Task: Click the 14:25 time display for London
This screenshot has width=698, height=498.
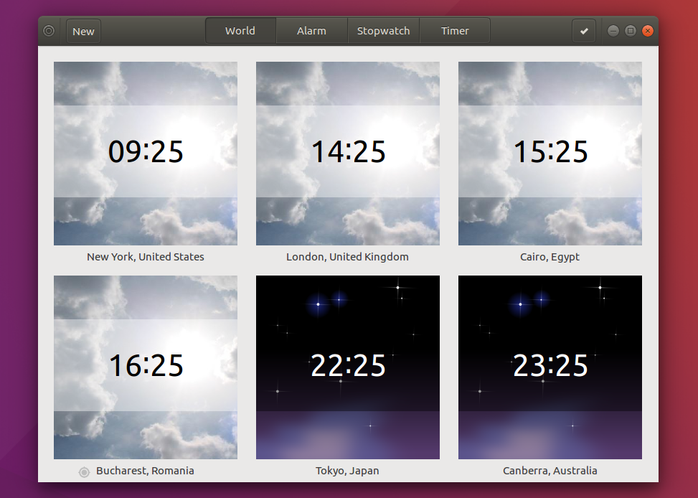Action: pyautogui.click(x=347, y=152)
